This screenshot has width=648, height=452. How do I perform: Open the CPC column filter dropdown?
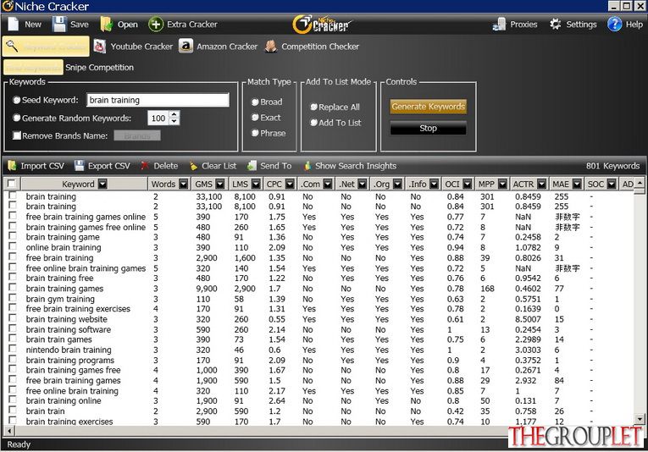[290, 185]
